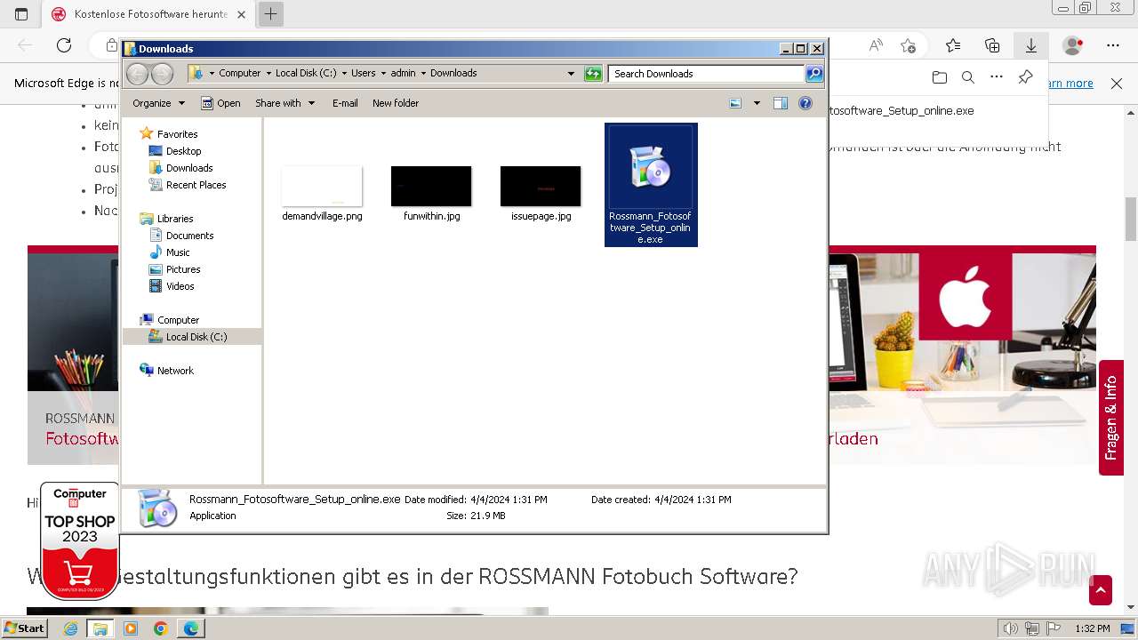Open Music library
The width and height of the screenshot is (1138, 640).
pos(178,252)
